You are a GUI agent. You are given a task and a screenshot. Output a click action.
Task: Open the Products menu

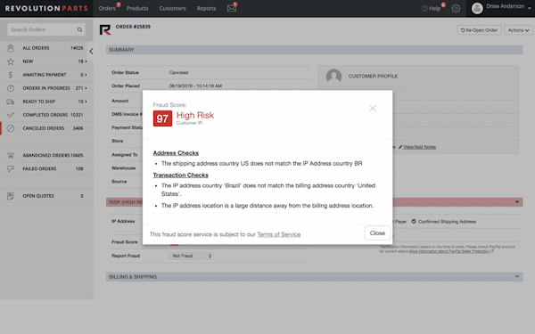click(137, 8)
